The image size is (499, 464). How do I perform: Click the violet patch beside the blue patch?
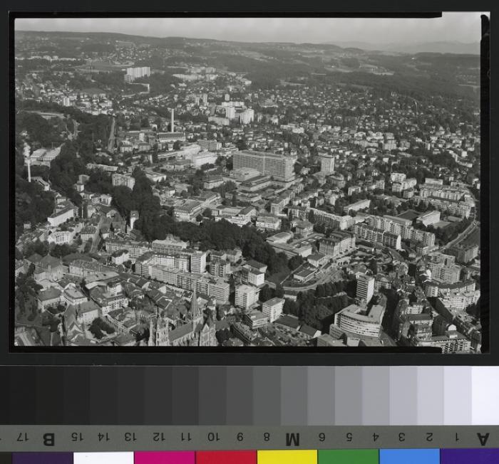[x=470, y=456]
